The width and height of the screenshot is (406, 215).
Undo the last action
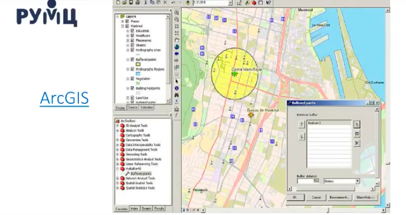173,3
